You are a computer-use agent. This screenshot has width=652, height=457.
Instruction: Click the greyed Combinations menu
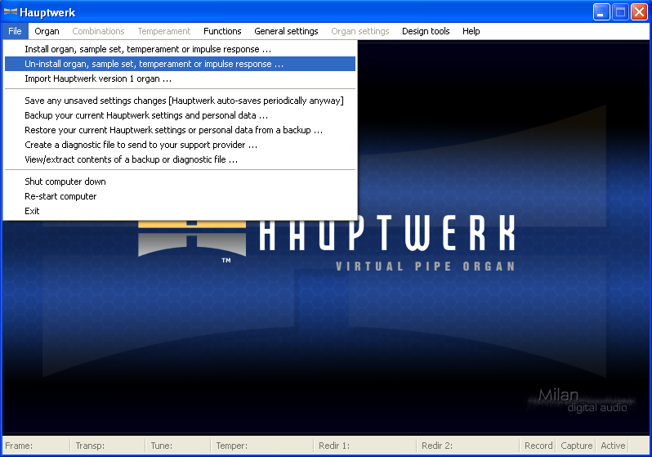click(x=98, y=31)
